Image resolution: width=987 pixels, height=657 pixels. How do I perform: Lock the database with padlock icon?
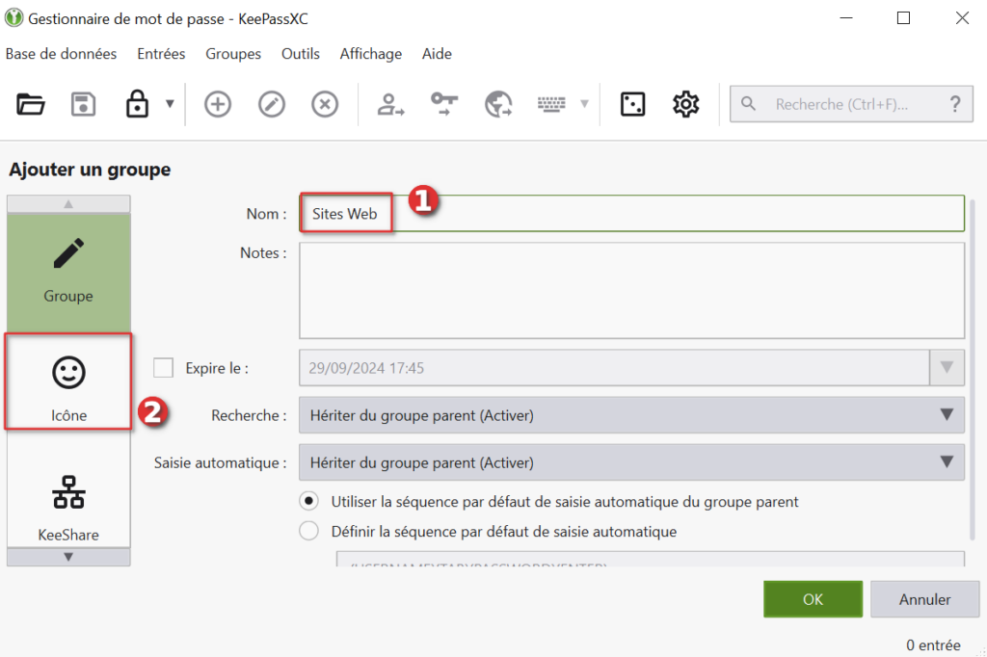[x=138, y=104]
